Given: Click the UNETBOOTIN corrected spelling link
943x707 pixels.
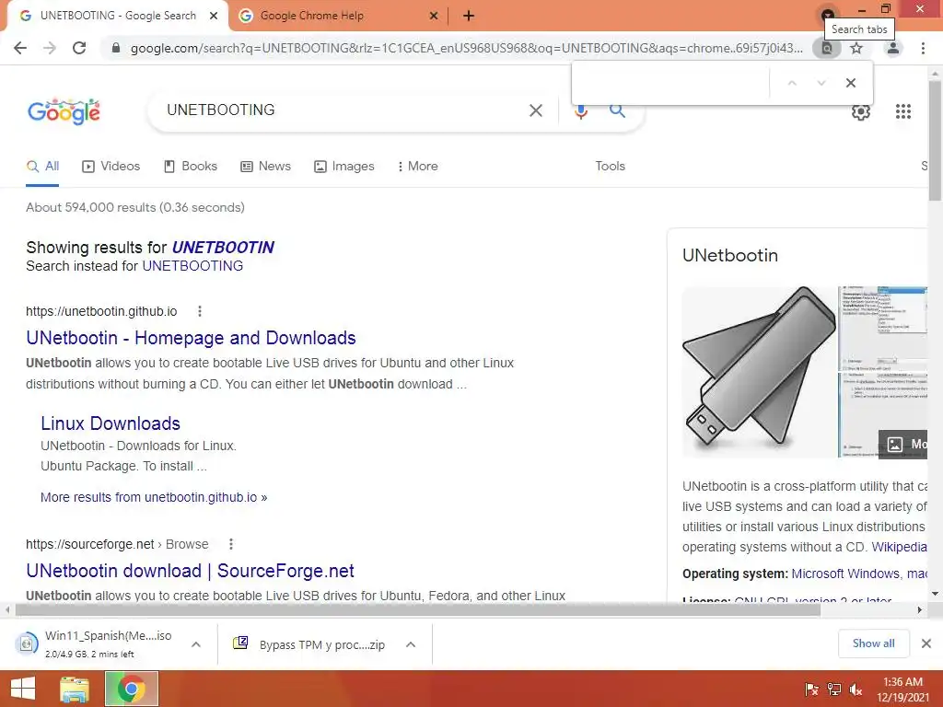Looking at the screenshot, I should [x=223, y=248].
